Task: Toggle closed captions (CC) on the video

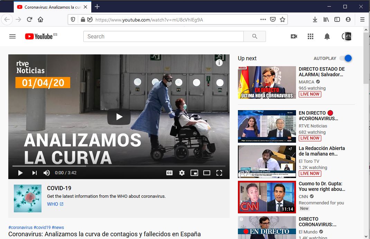Action: (169, 173)
